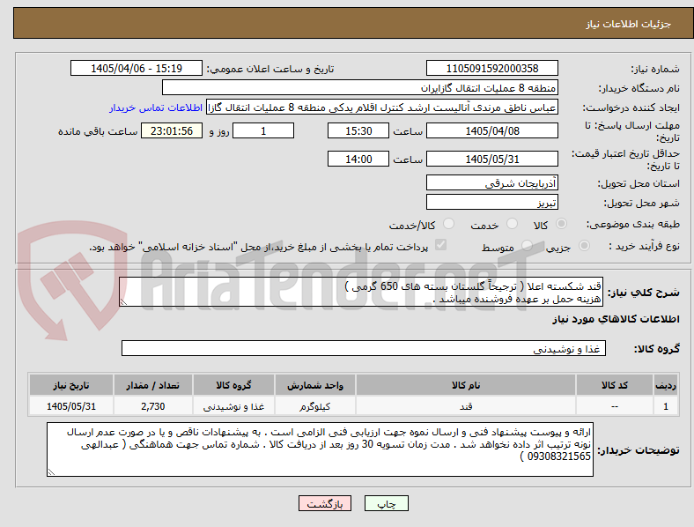Image resolution: width=694 pixels, height=527 pixels.
Task: Click the توضیحات خریدار label
Action: click(639, 450)
